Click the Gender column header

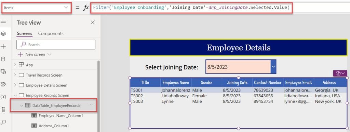(x=206, y=83)
